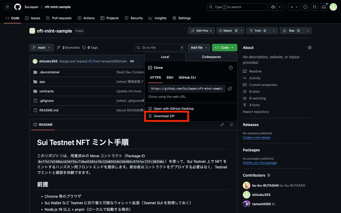Switch to the Pull requests tab

coord(59,18)
